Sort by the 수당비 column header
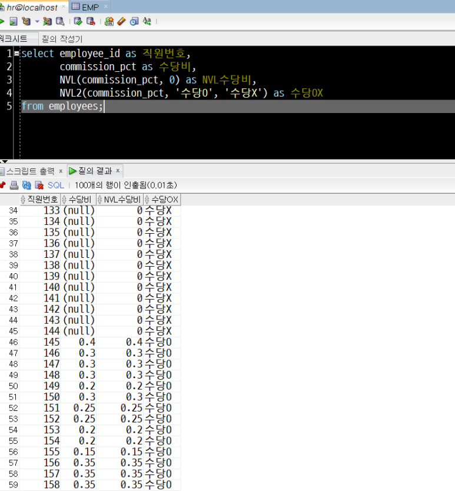The image size is (455, 491). (78, 200)
